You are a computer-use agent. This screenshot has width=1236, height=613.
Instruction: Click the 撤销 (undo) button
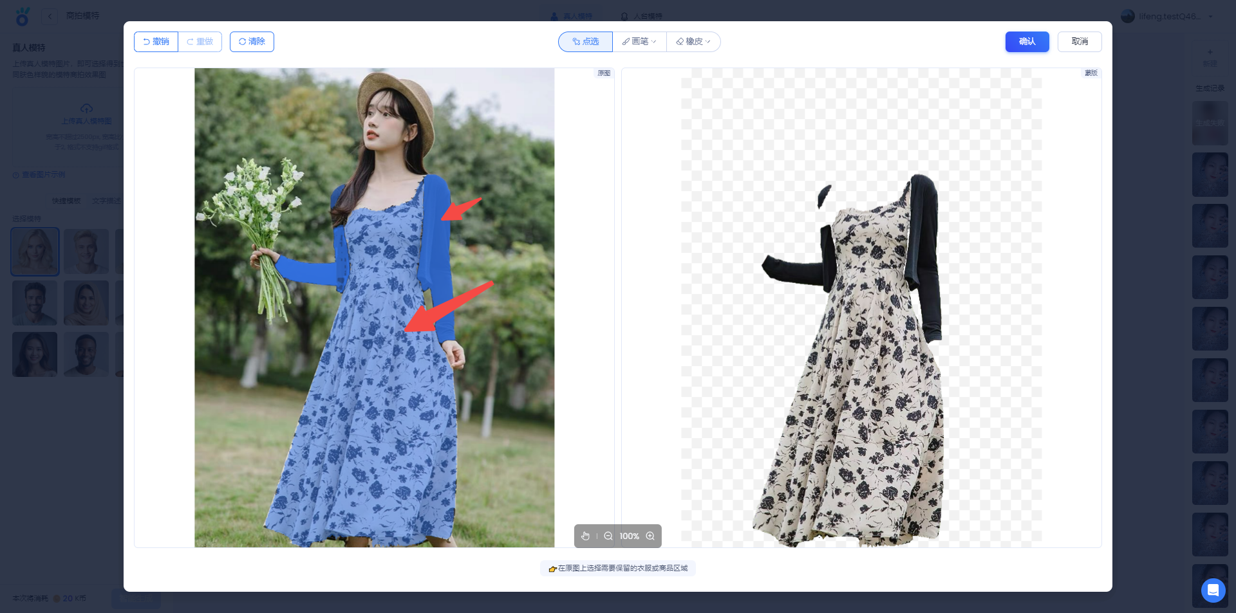[x=156, y=42]
